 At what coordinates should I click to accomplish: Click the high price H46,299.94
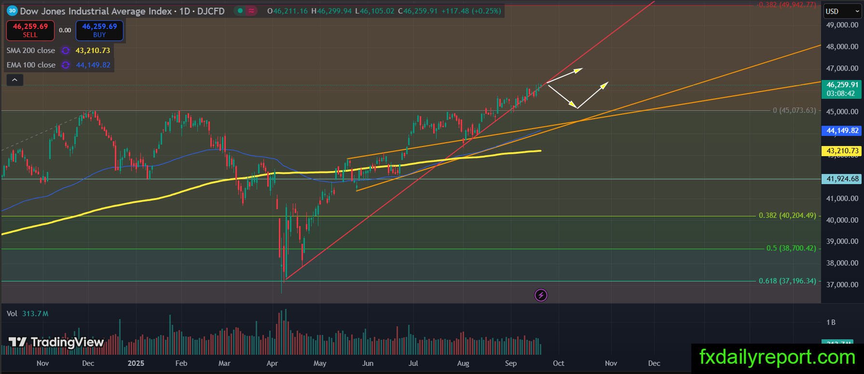[331, 11]
